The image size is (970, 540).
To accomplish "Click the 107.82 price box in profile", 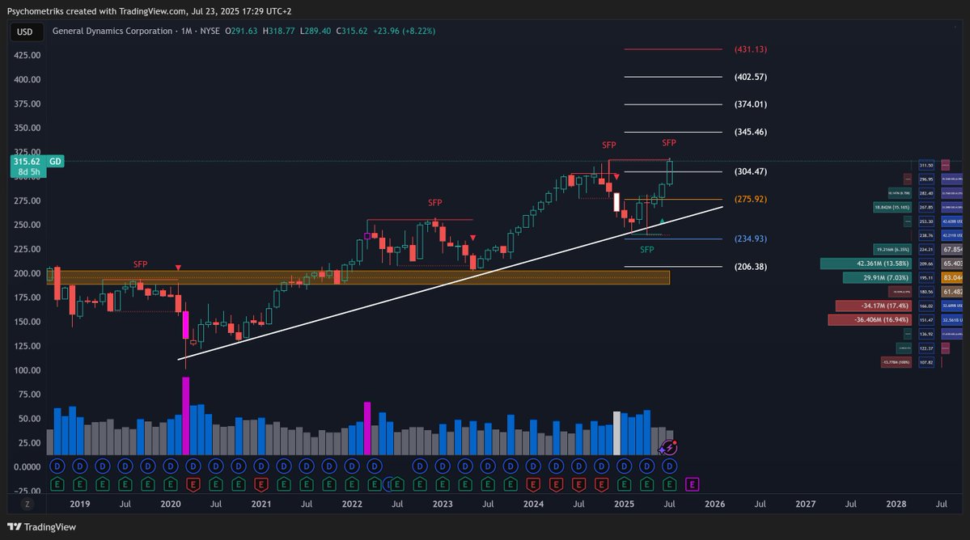I will point(926,363).
